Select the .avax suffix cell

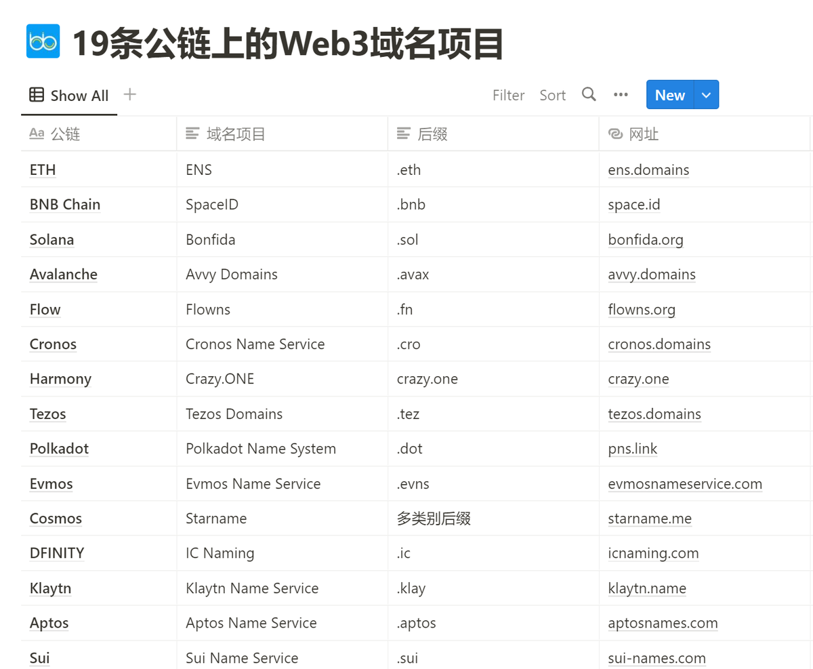pos(493,274)
